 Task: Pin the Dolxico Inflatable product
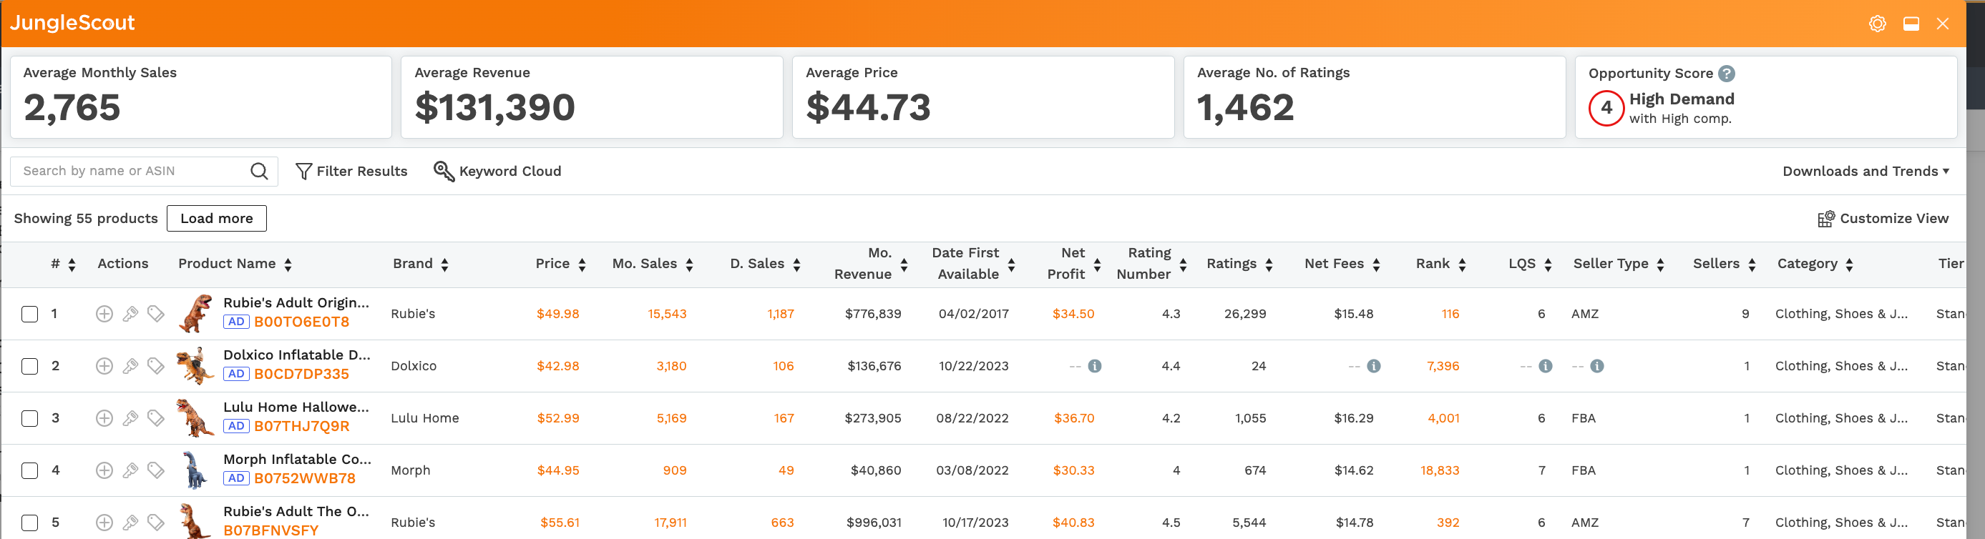[130, 366]
